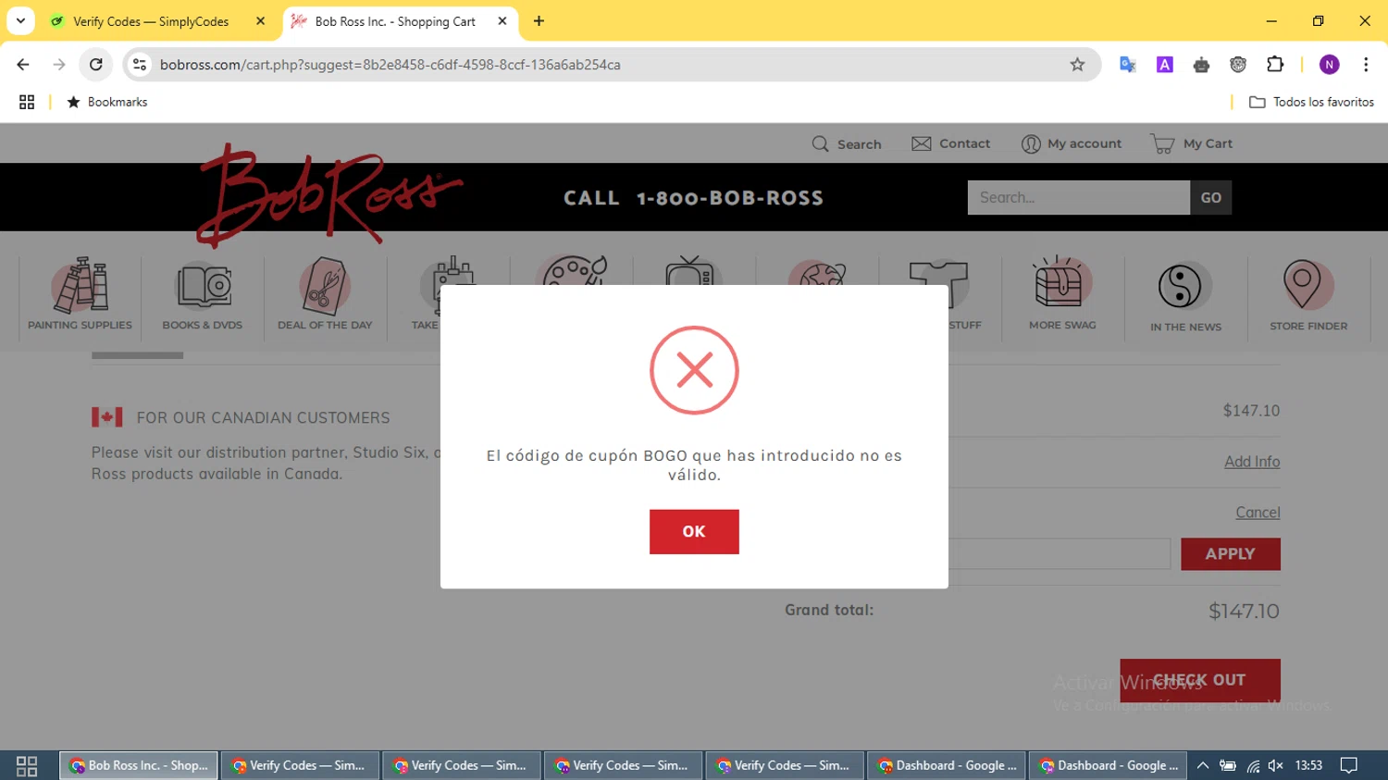Open the apps grid in bookmarks bar
The height and width of the screenshot is (780, 1388).
pos(27,102)
